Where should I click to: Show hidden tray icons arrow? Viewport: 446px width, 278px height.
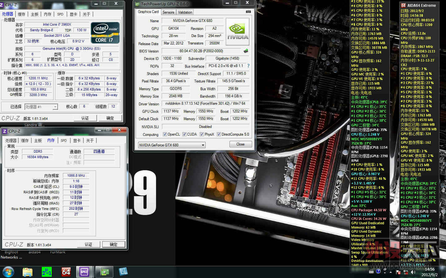(390, 272)
